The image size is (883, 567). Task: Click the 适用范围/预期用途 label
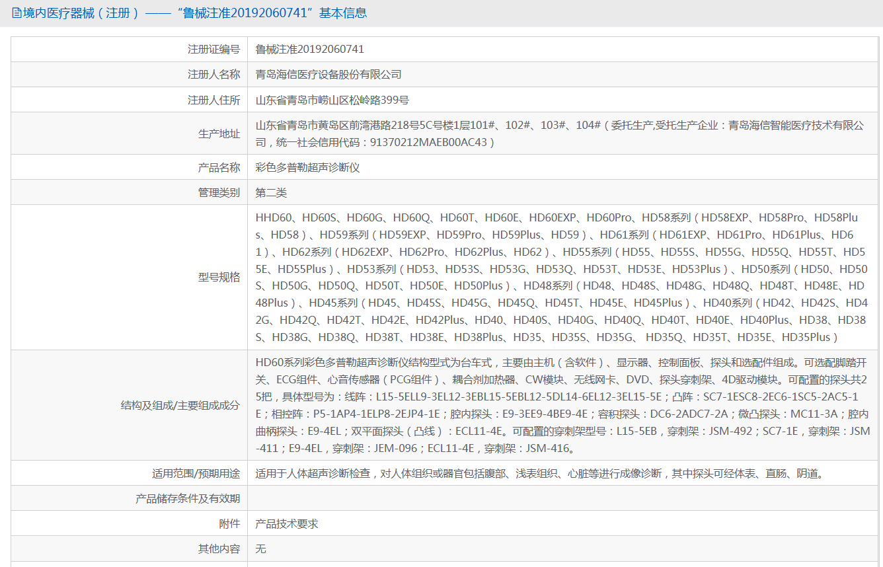tap(196, 473)
